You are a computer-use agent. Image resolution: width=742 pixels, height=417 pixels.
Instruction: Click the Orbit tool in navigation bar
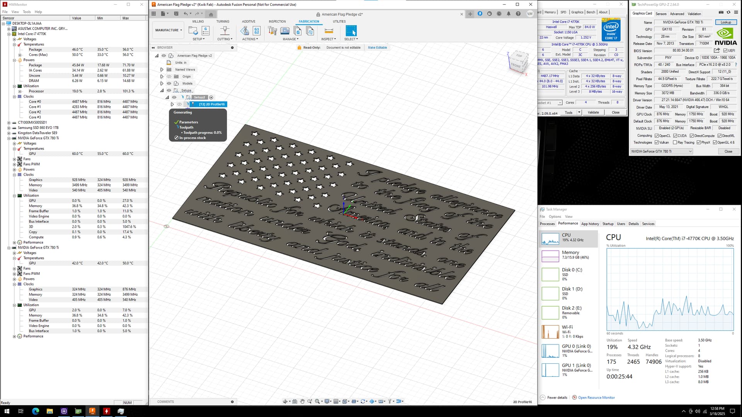pos(285,402)
